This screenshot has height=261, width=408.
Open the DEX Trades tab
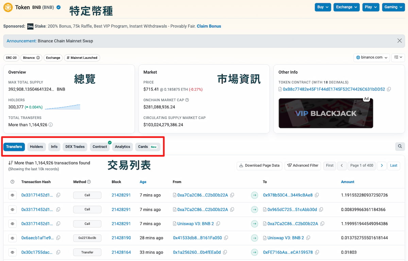pyautogui.click(x=75, y=147)
